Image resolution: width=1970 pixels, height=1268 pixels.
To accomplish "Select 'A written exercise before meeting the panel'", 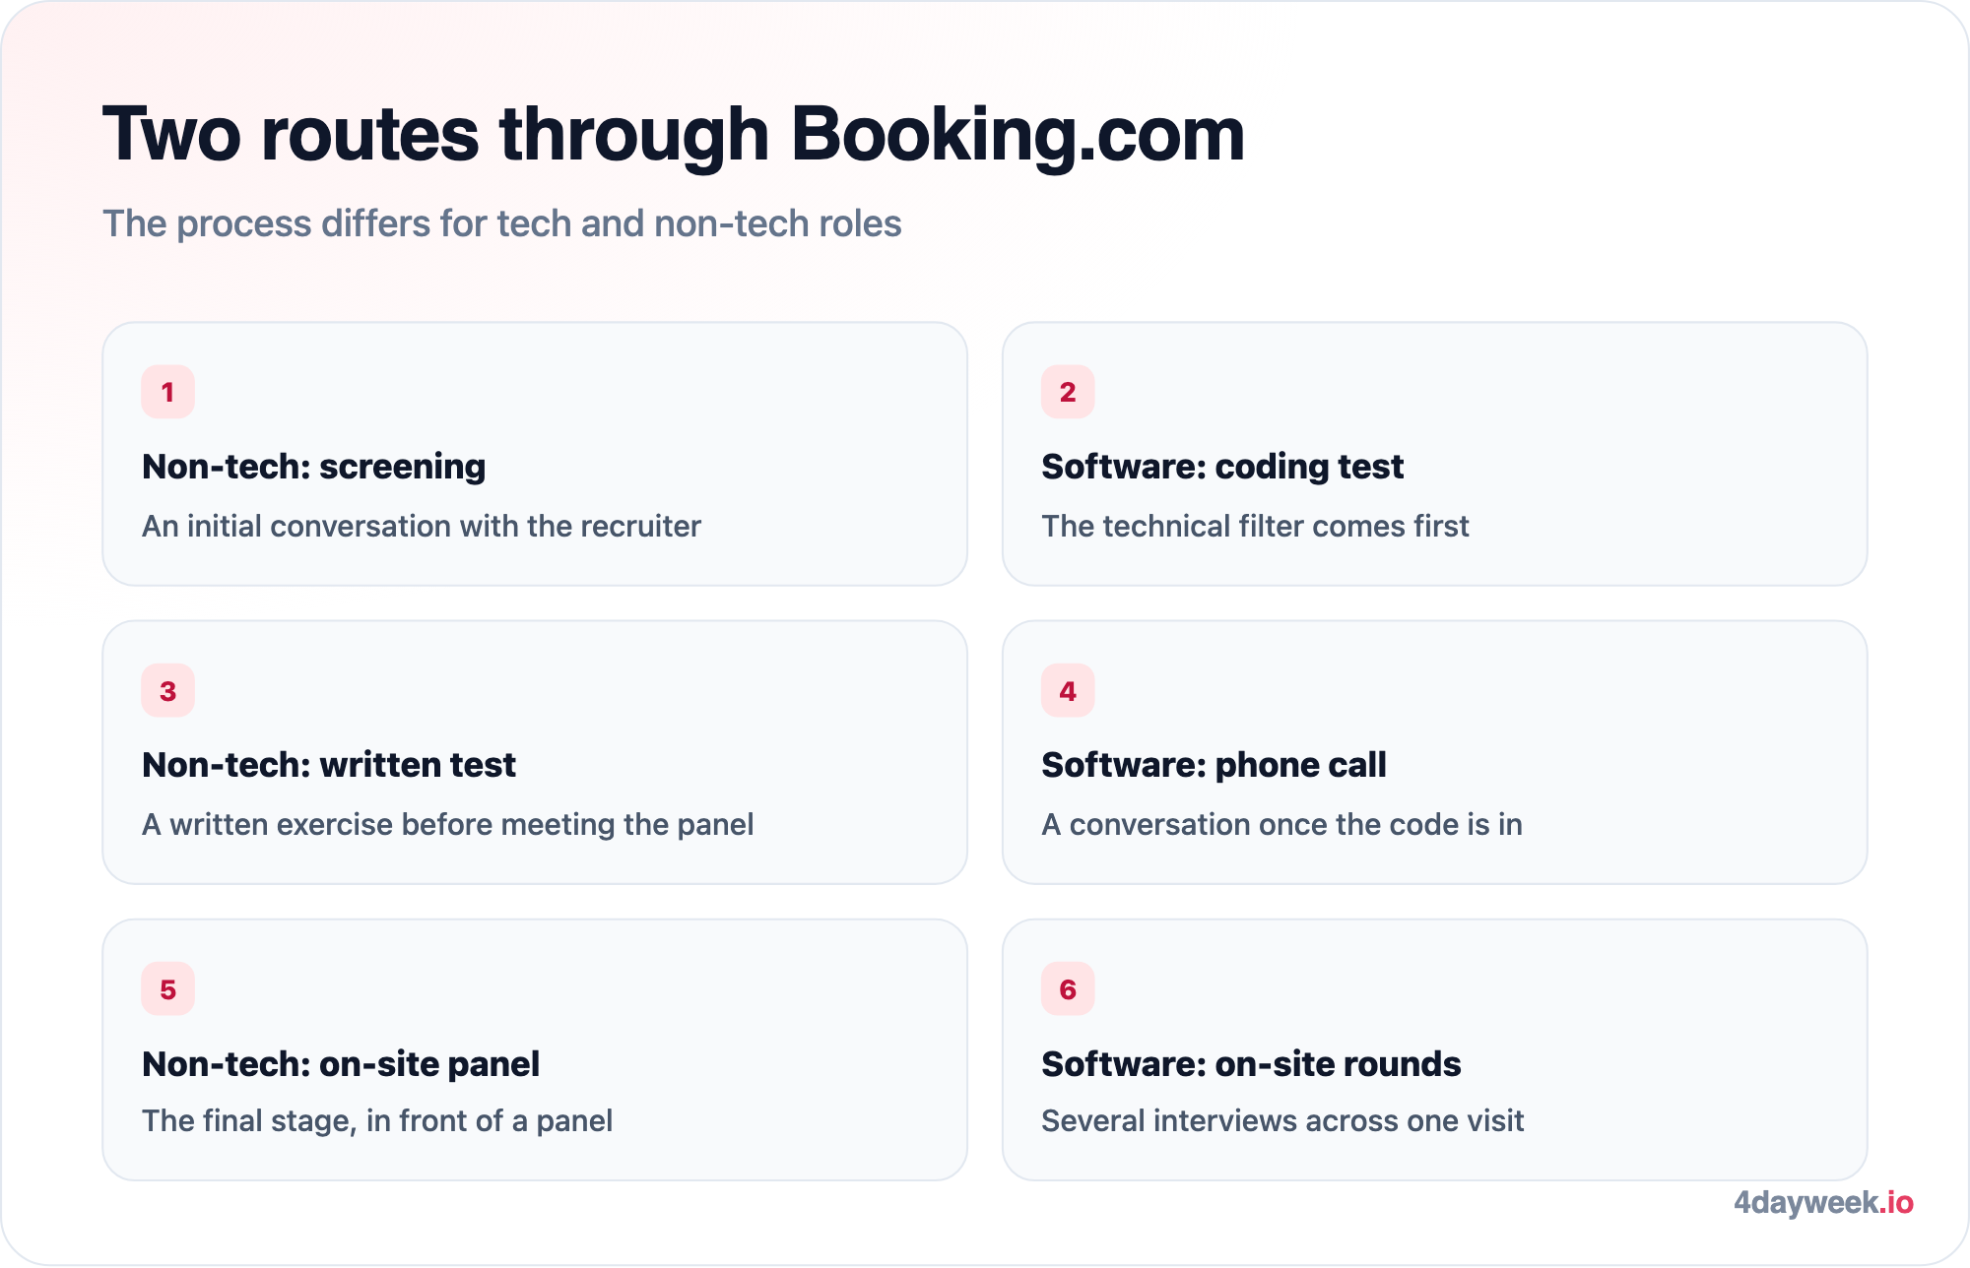I will tap(448, 824).
